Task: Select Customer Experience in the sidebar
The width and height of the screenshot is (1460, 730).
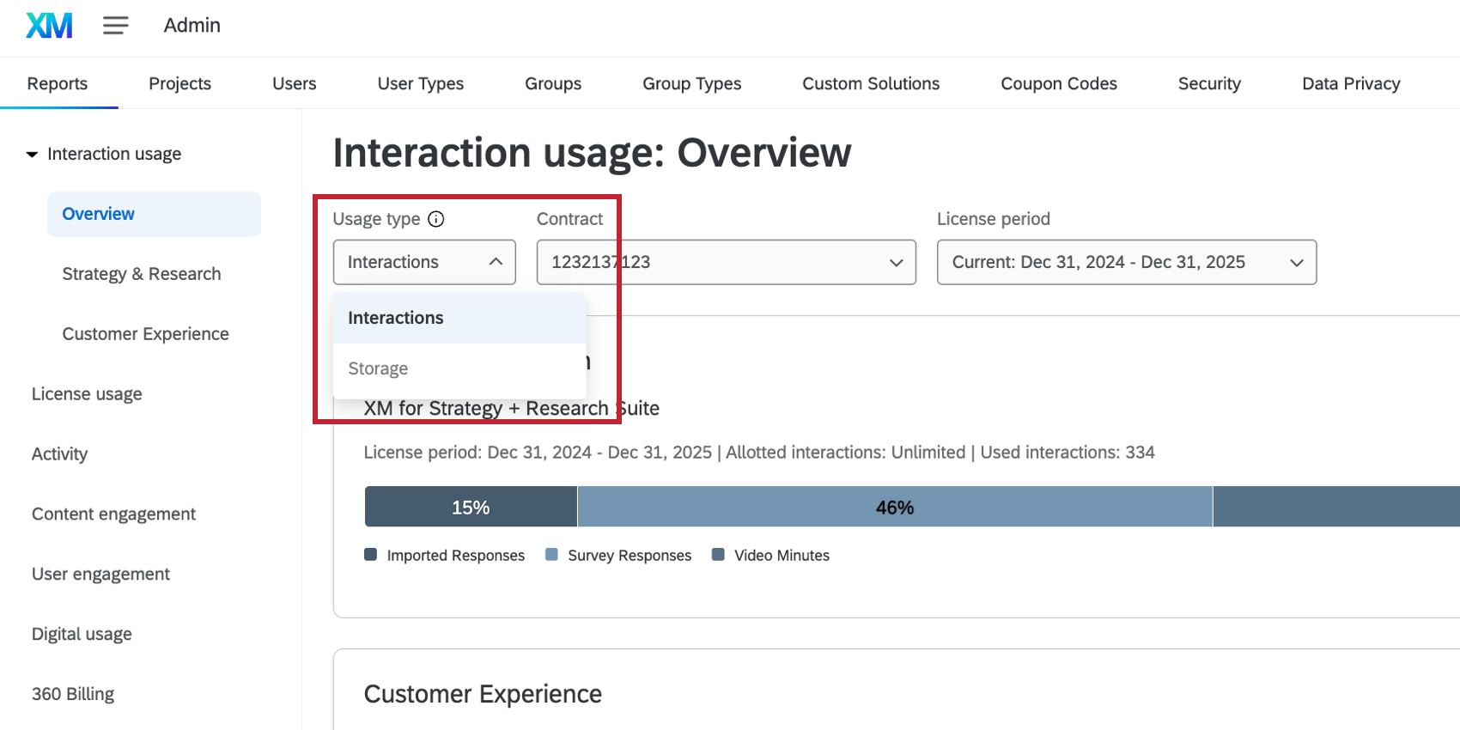Action: [145, 334]
